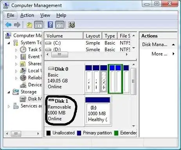Click the Back arrow toolbar icon
This screenshot has height=150, width=181.
pyautogui.click(x=8, y=25)
